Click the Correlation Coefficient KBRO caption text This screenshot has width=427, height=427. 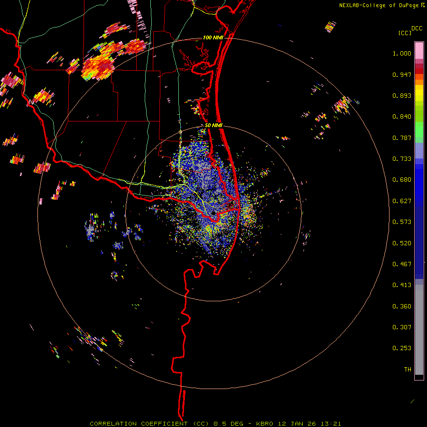215,424
